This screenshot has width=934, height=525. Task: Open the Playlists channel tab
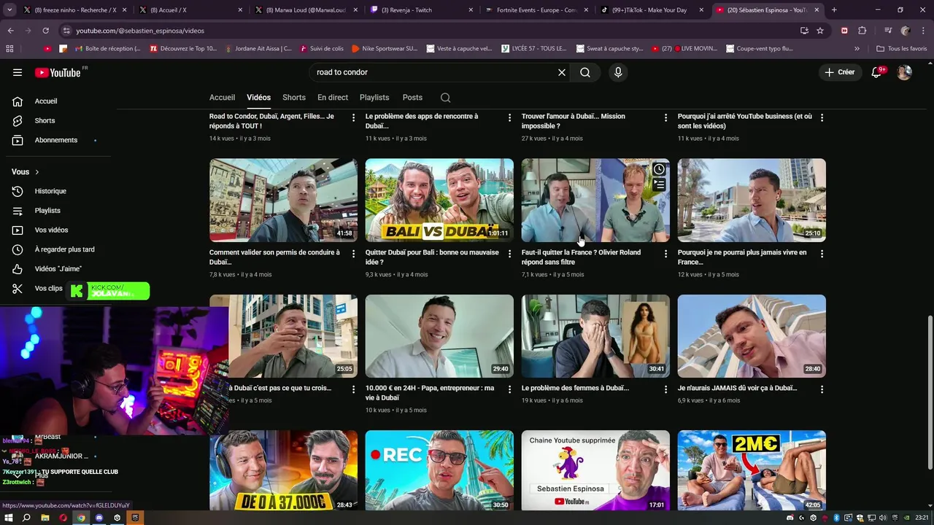[374, 98]
